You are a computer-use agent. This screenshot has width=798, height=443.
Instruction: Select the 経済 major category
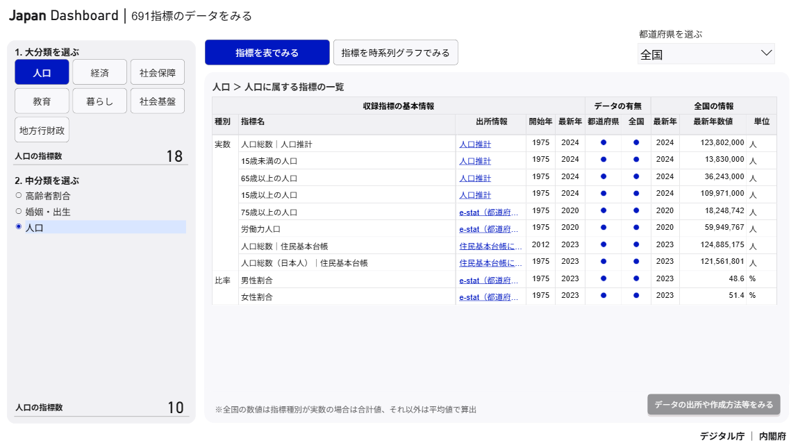pos(99,72)
